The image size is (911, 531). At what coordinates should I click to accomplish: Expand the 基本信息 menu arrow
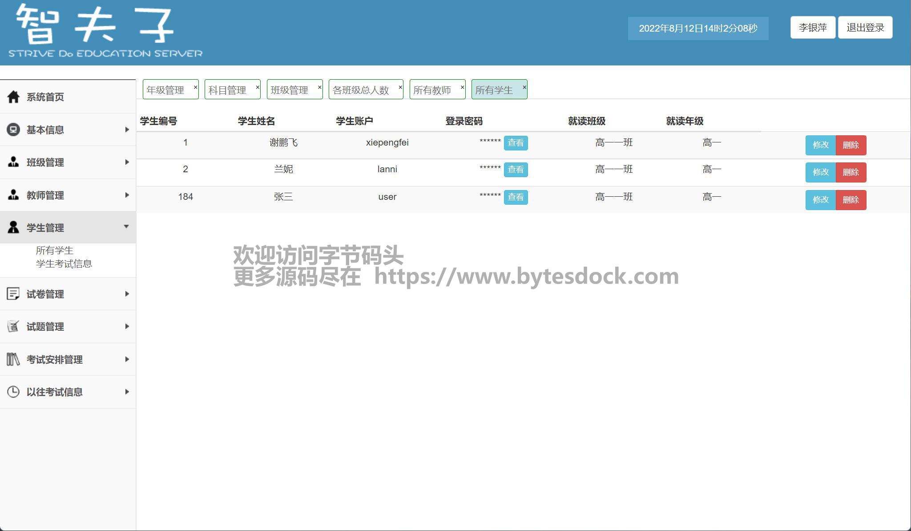pyautogui.click(x=127, y=130)
